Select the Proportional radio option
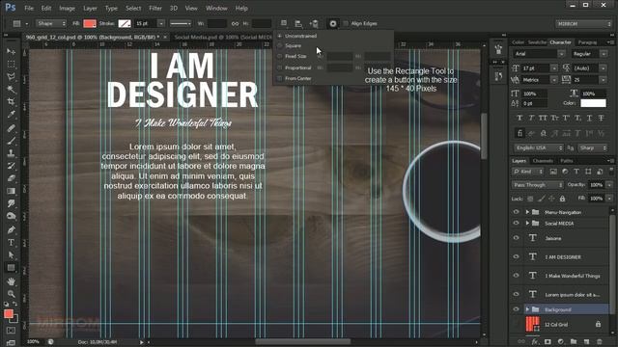 [279, 67]
